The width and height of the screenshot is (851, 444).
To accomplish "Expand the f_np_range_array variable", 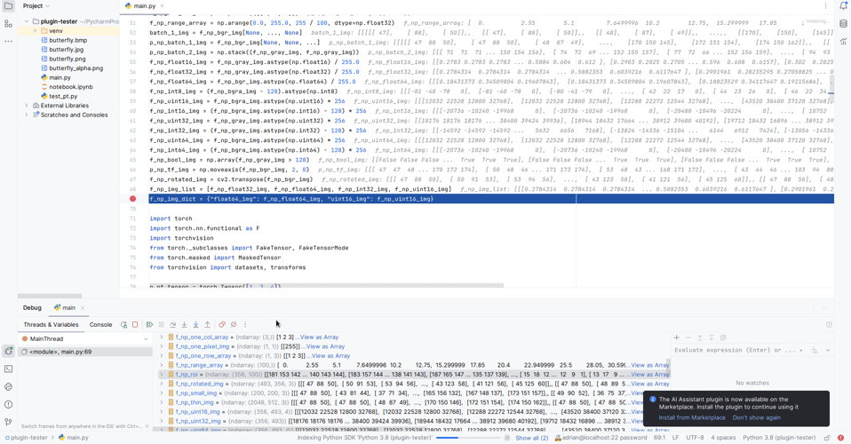I will pyautogui.click(x=161, y=365).
